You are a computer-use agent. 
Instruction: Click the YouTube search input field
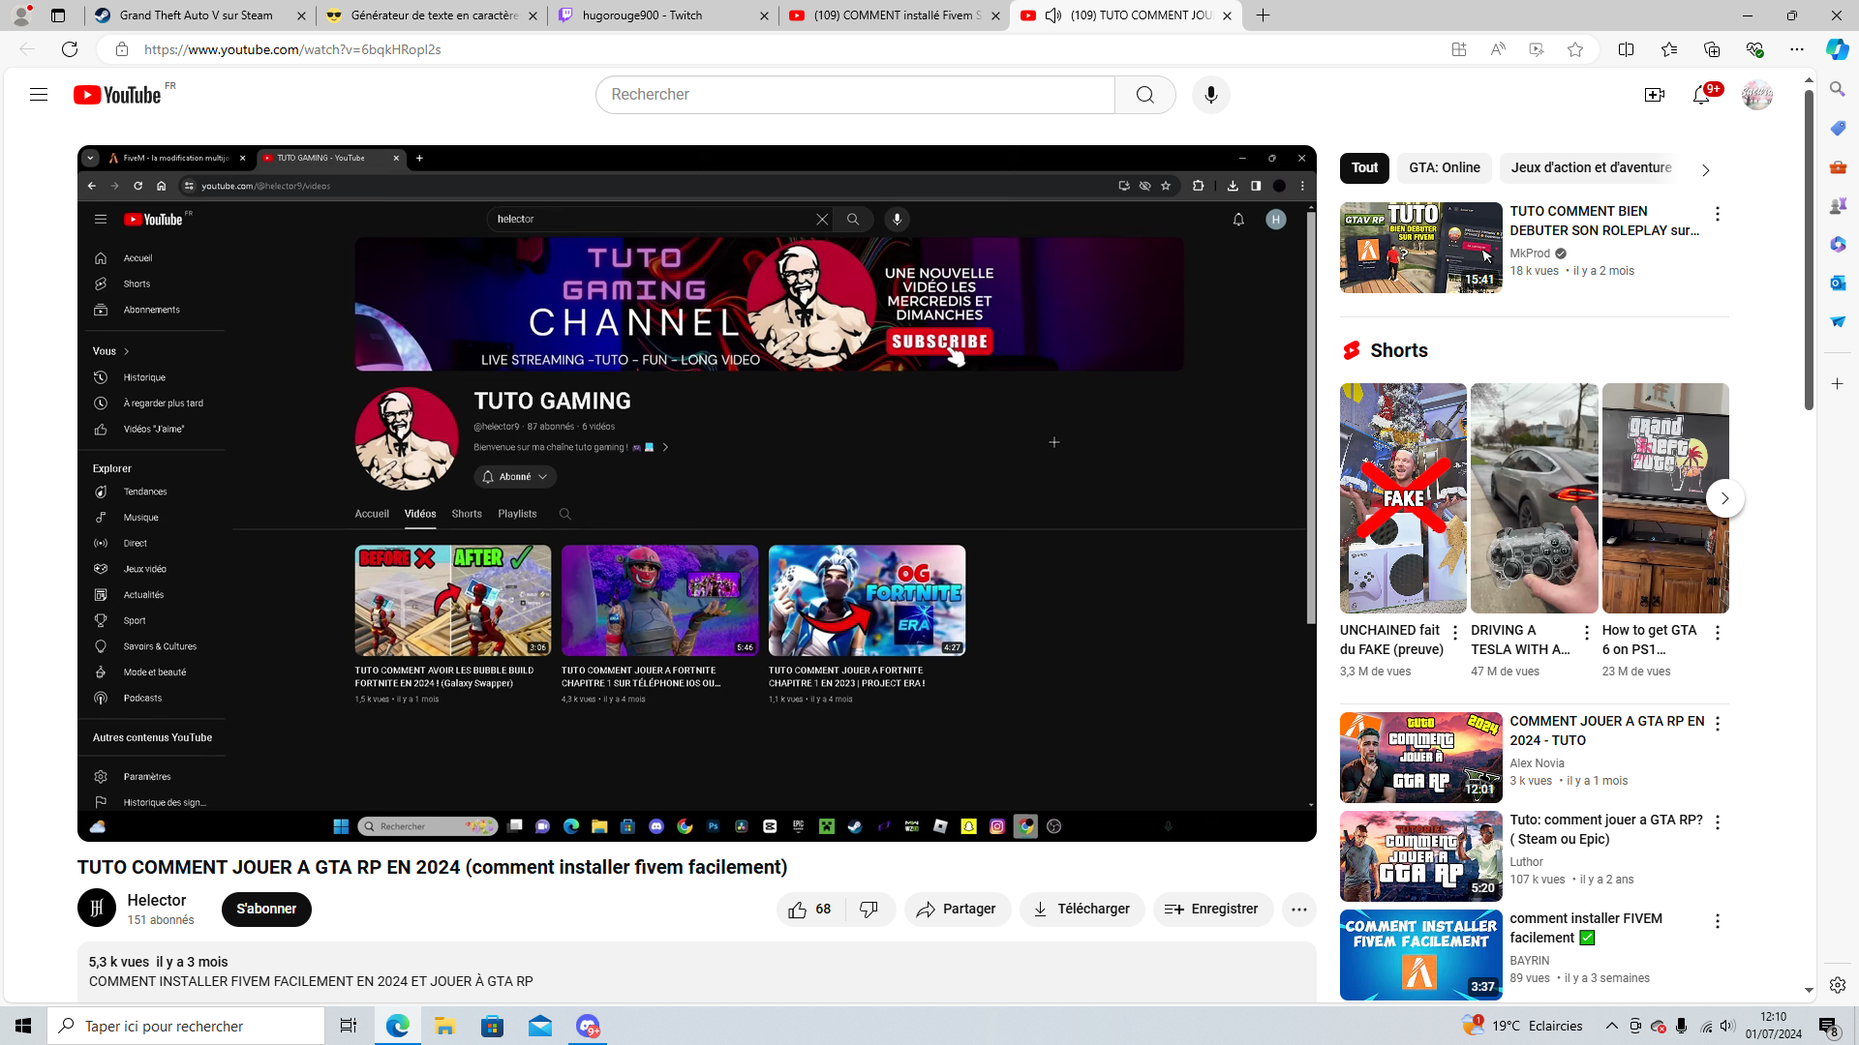[855, 95]
